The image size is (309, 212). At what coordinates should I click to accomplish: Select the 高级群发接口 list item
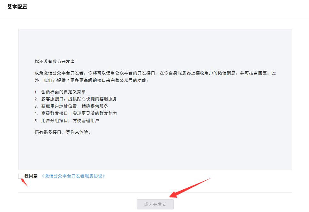79,113
